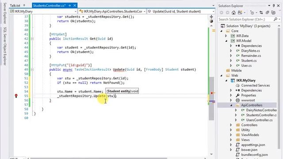The height and width of the screenshot is (159, 283).
Task: Expand the IKR.Data project node
Action: click(226, 36)
